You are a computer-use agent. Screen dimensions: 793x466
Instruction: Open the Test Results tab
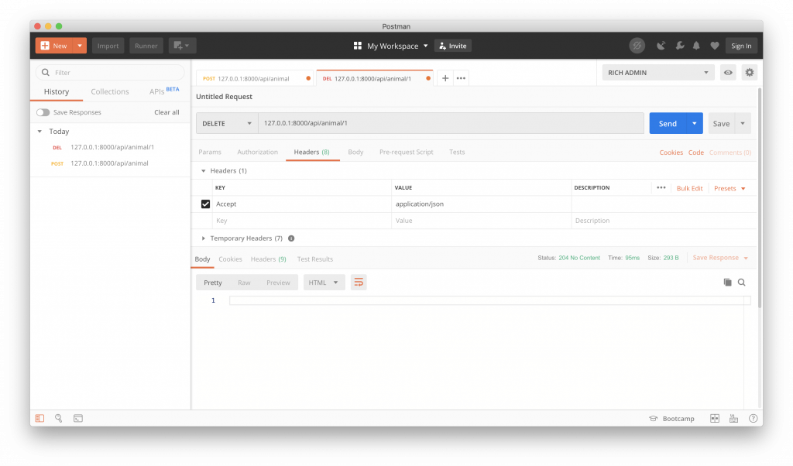pos(314,259)
